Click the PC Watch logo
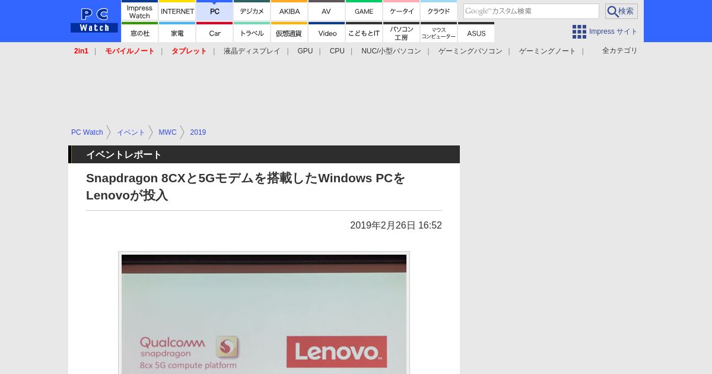The image size is (712, 374). [94, 21]
